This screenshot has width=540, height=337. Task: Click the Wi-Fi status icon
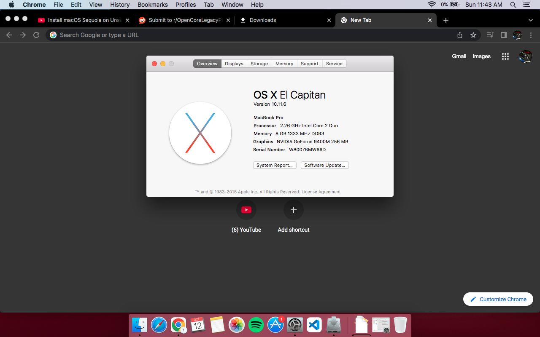(x=431, y=5)
